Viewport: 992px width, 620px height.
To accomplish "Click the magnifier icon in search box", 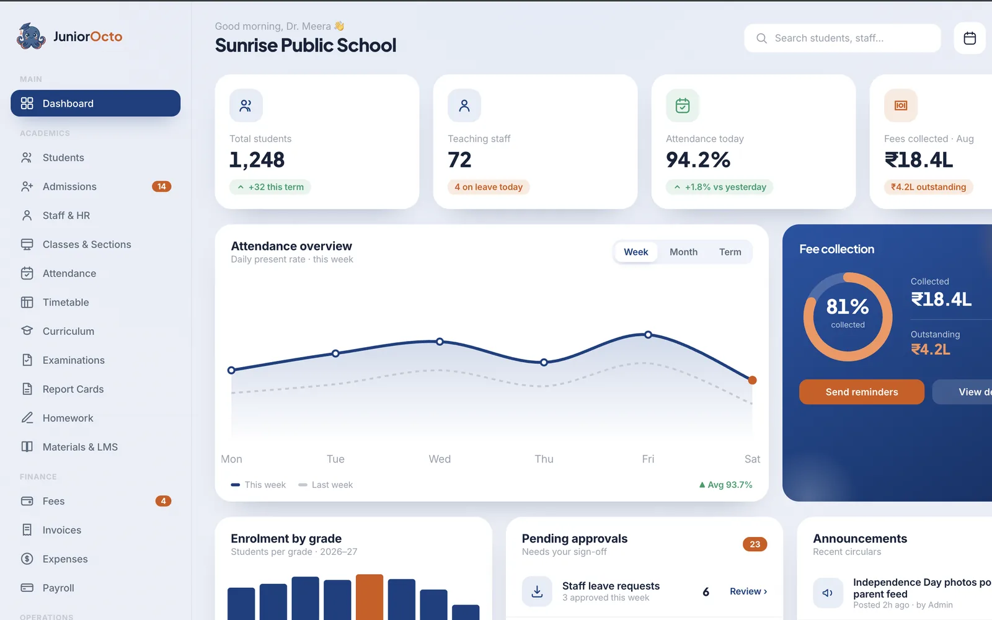I will point(761,38).
